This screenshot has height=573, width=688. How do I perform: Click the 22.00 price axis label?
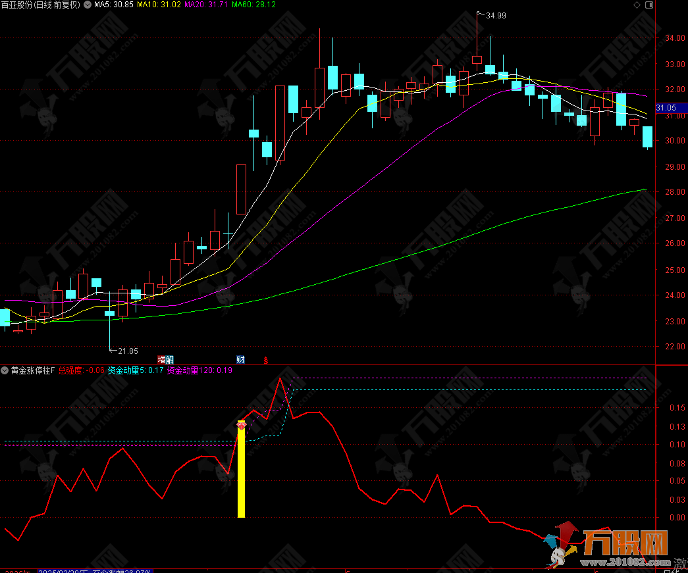(675, 346)
